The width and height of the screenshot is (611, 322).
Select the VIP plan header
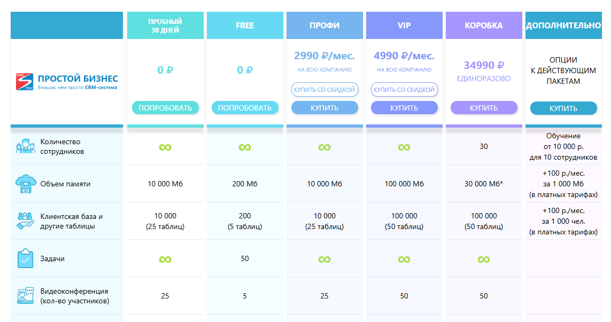click(x=404, y=26)
